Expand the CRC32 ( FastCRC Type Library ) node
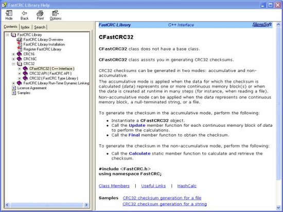The width and height of the screenshot is (283, 212). tap(20, 79)
